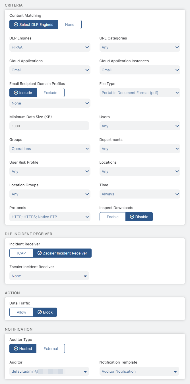Viewport: 190px width, 384px height.
Task: Switch Email Recipient Domain Profiles to Exclude
Action: point(50,92)
